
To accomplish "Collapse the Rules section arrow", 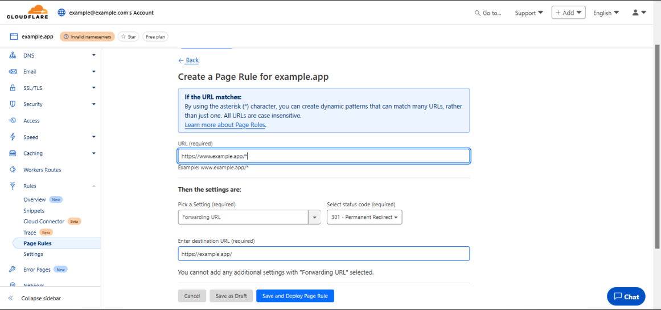I will click(x=93, y=186).
